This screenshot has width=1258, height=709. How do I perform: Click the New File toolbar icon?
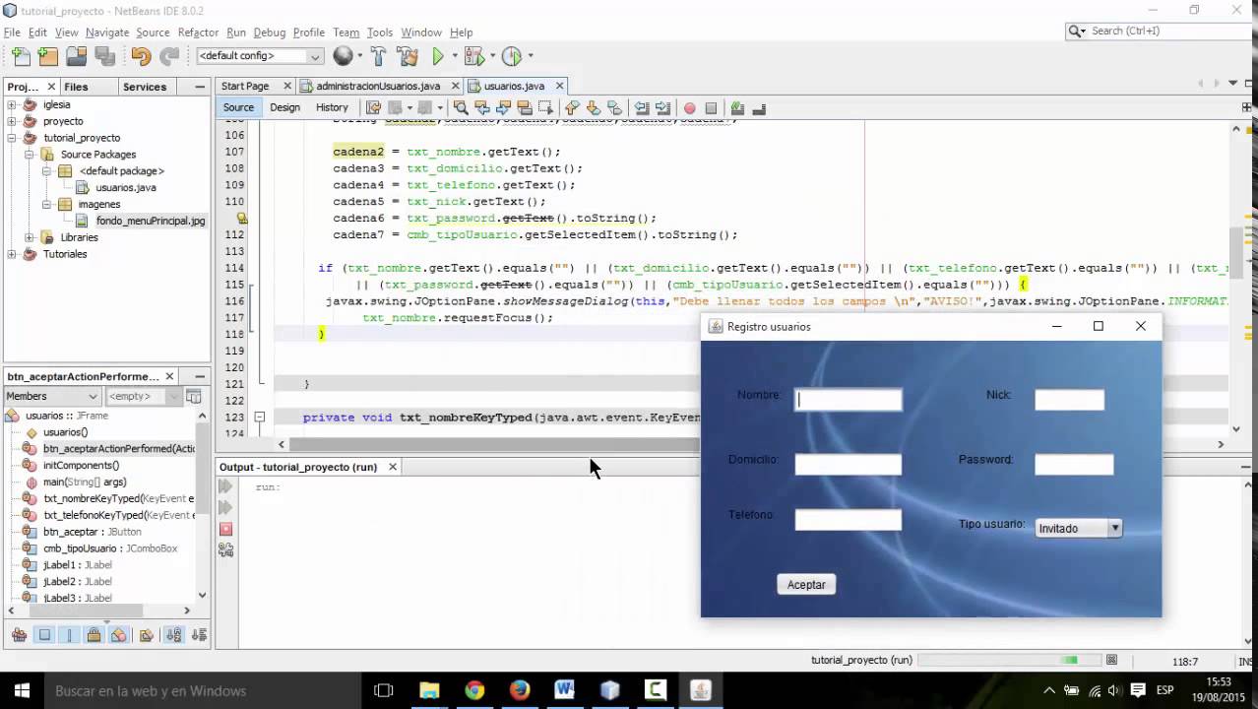pyautogui.click(x=21, y=56)
